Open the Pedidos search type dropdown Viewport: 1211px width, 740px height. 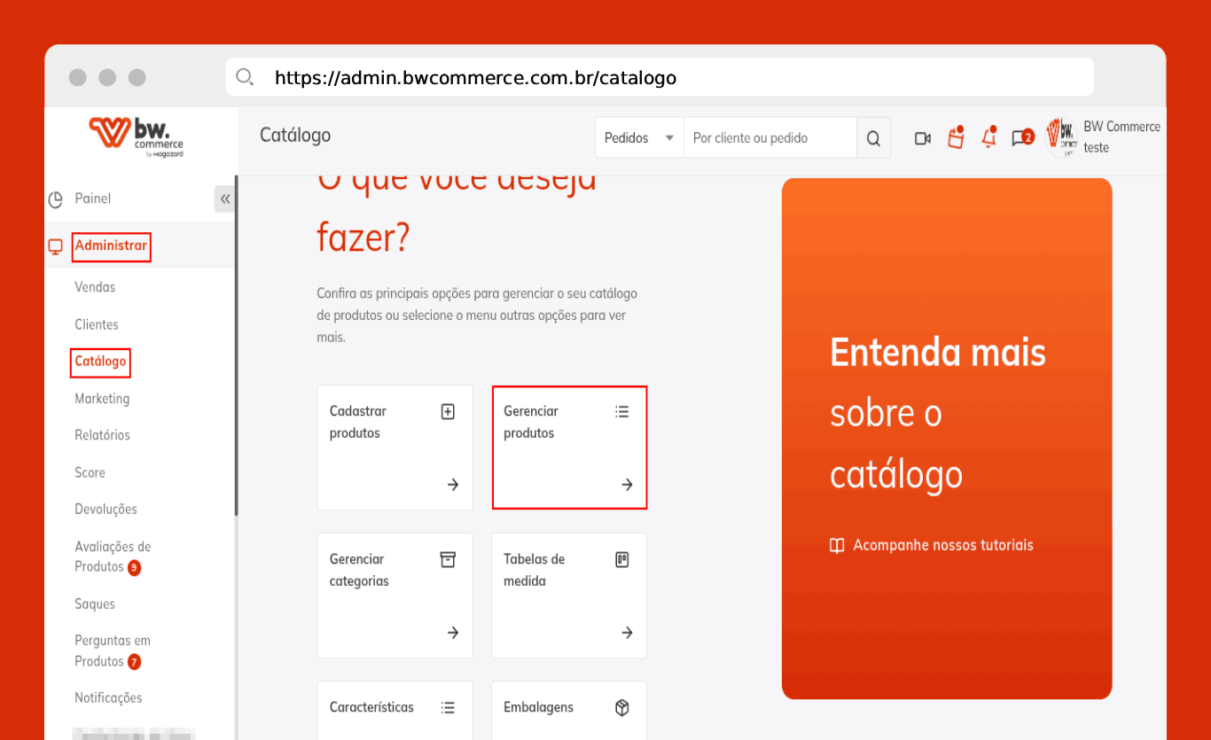point(639,138)
